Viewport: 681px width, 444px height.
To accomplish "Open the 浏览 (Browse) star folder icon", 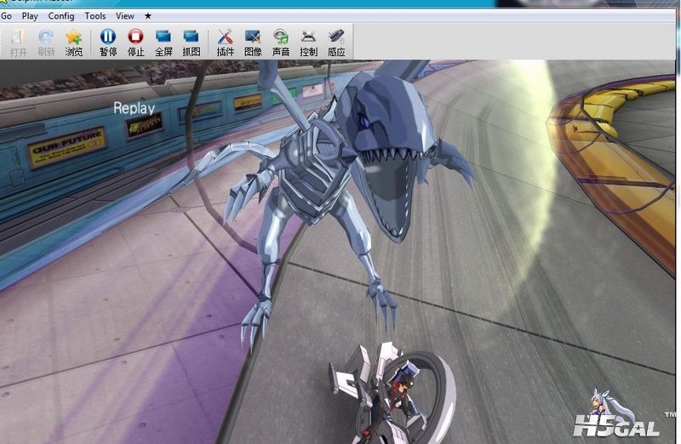I will pos(74,42).
